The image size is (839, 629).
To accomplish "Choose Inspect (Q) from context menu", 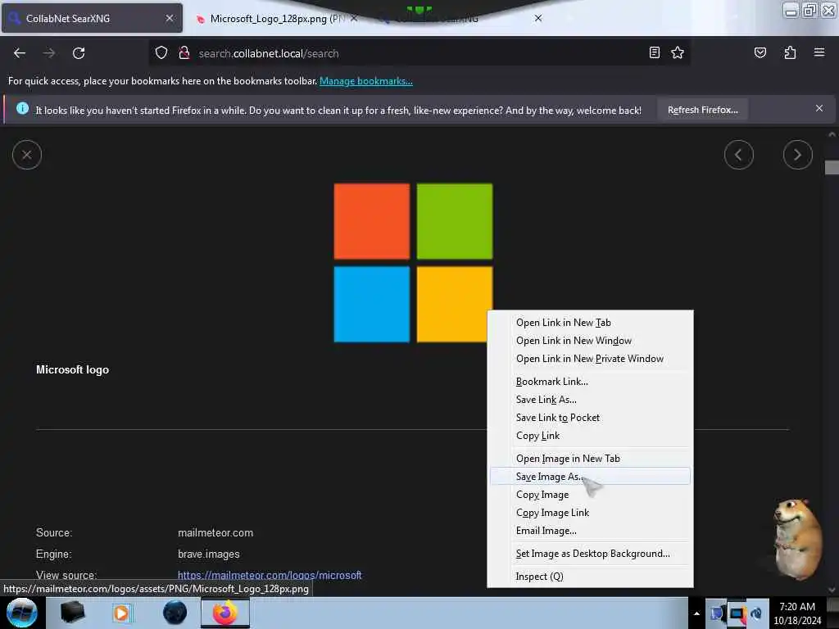I will (x=590, y=577).
